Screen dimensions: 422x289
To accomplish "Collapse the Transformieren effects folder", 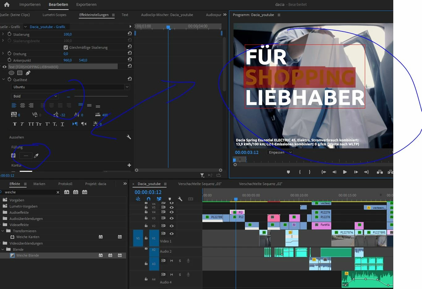I will (3, 231).
